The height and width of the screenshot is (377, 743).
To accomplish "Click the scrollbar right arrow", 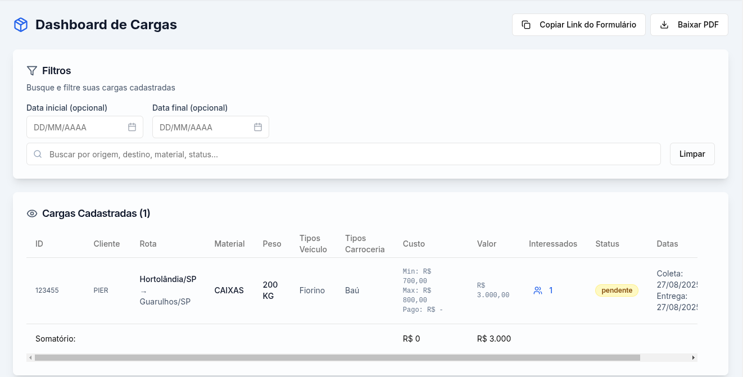I will [x=694, y=357].
